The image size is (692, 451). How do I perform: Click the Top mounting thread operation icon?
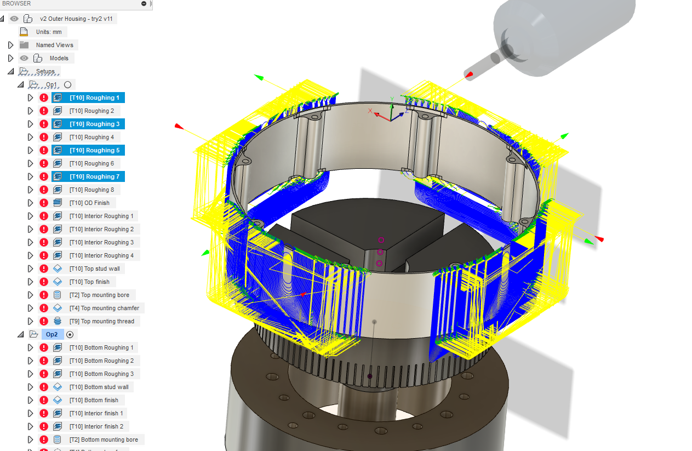click(x=58, y=321)
